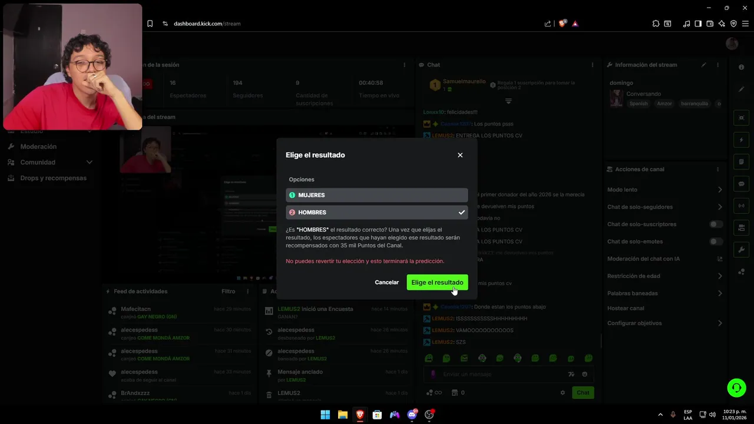Click the chat settings gear icon

[x=563, y=393]
